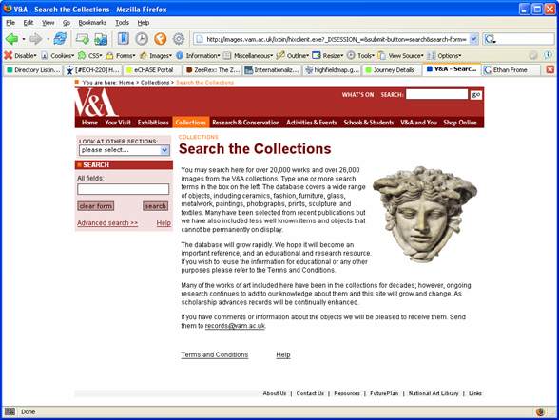This screenshot has height=420, width=559.
Task: Click the icon left of Done in the status bar
Action: [10, 411]
